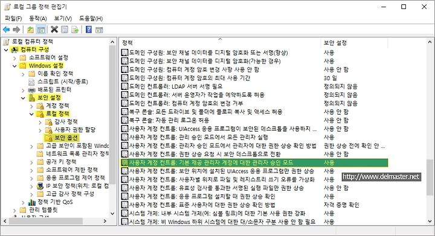Click the 정책 기반 QoS chart icon
This screenshot has width=435, height=236.
(32, 202)
